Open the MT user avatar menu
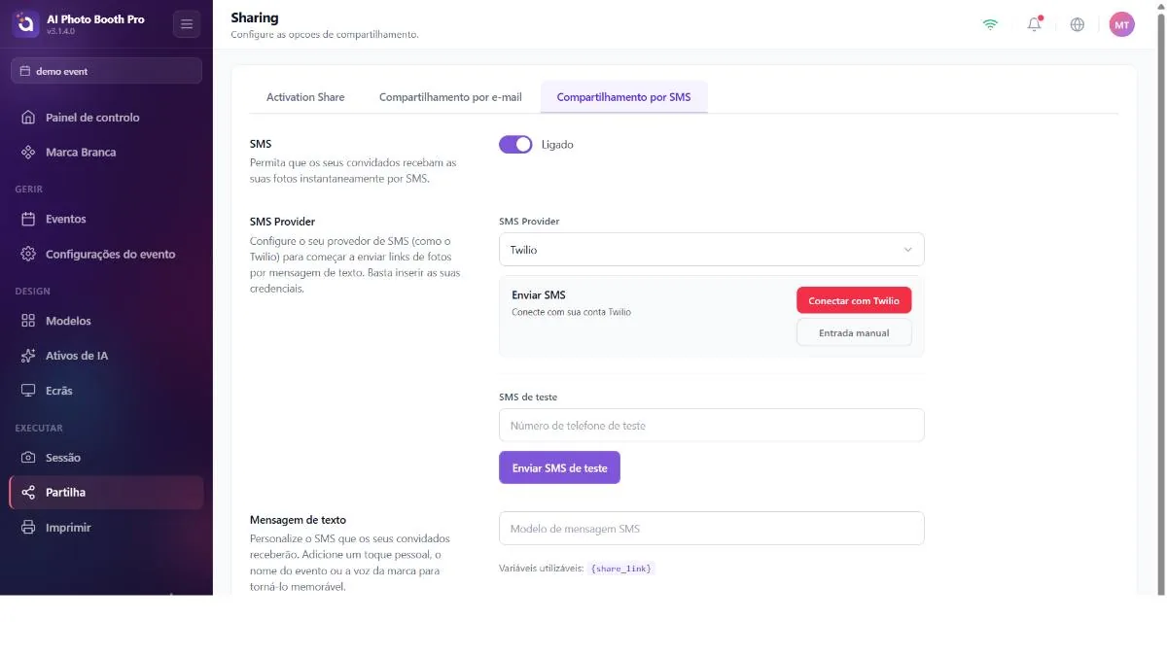The image size is (1167, 656). (x=1122, y=24)
